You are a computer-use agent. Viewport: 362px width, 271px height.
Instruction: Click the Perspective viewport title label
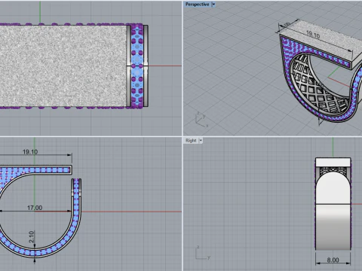pyautogui.click(x=198, y=5)
